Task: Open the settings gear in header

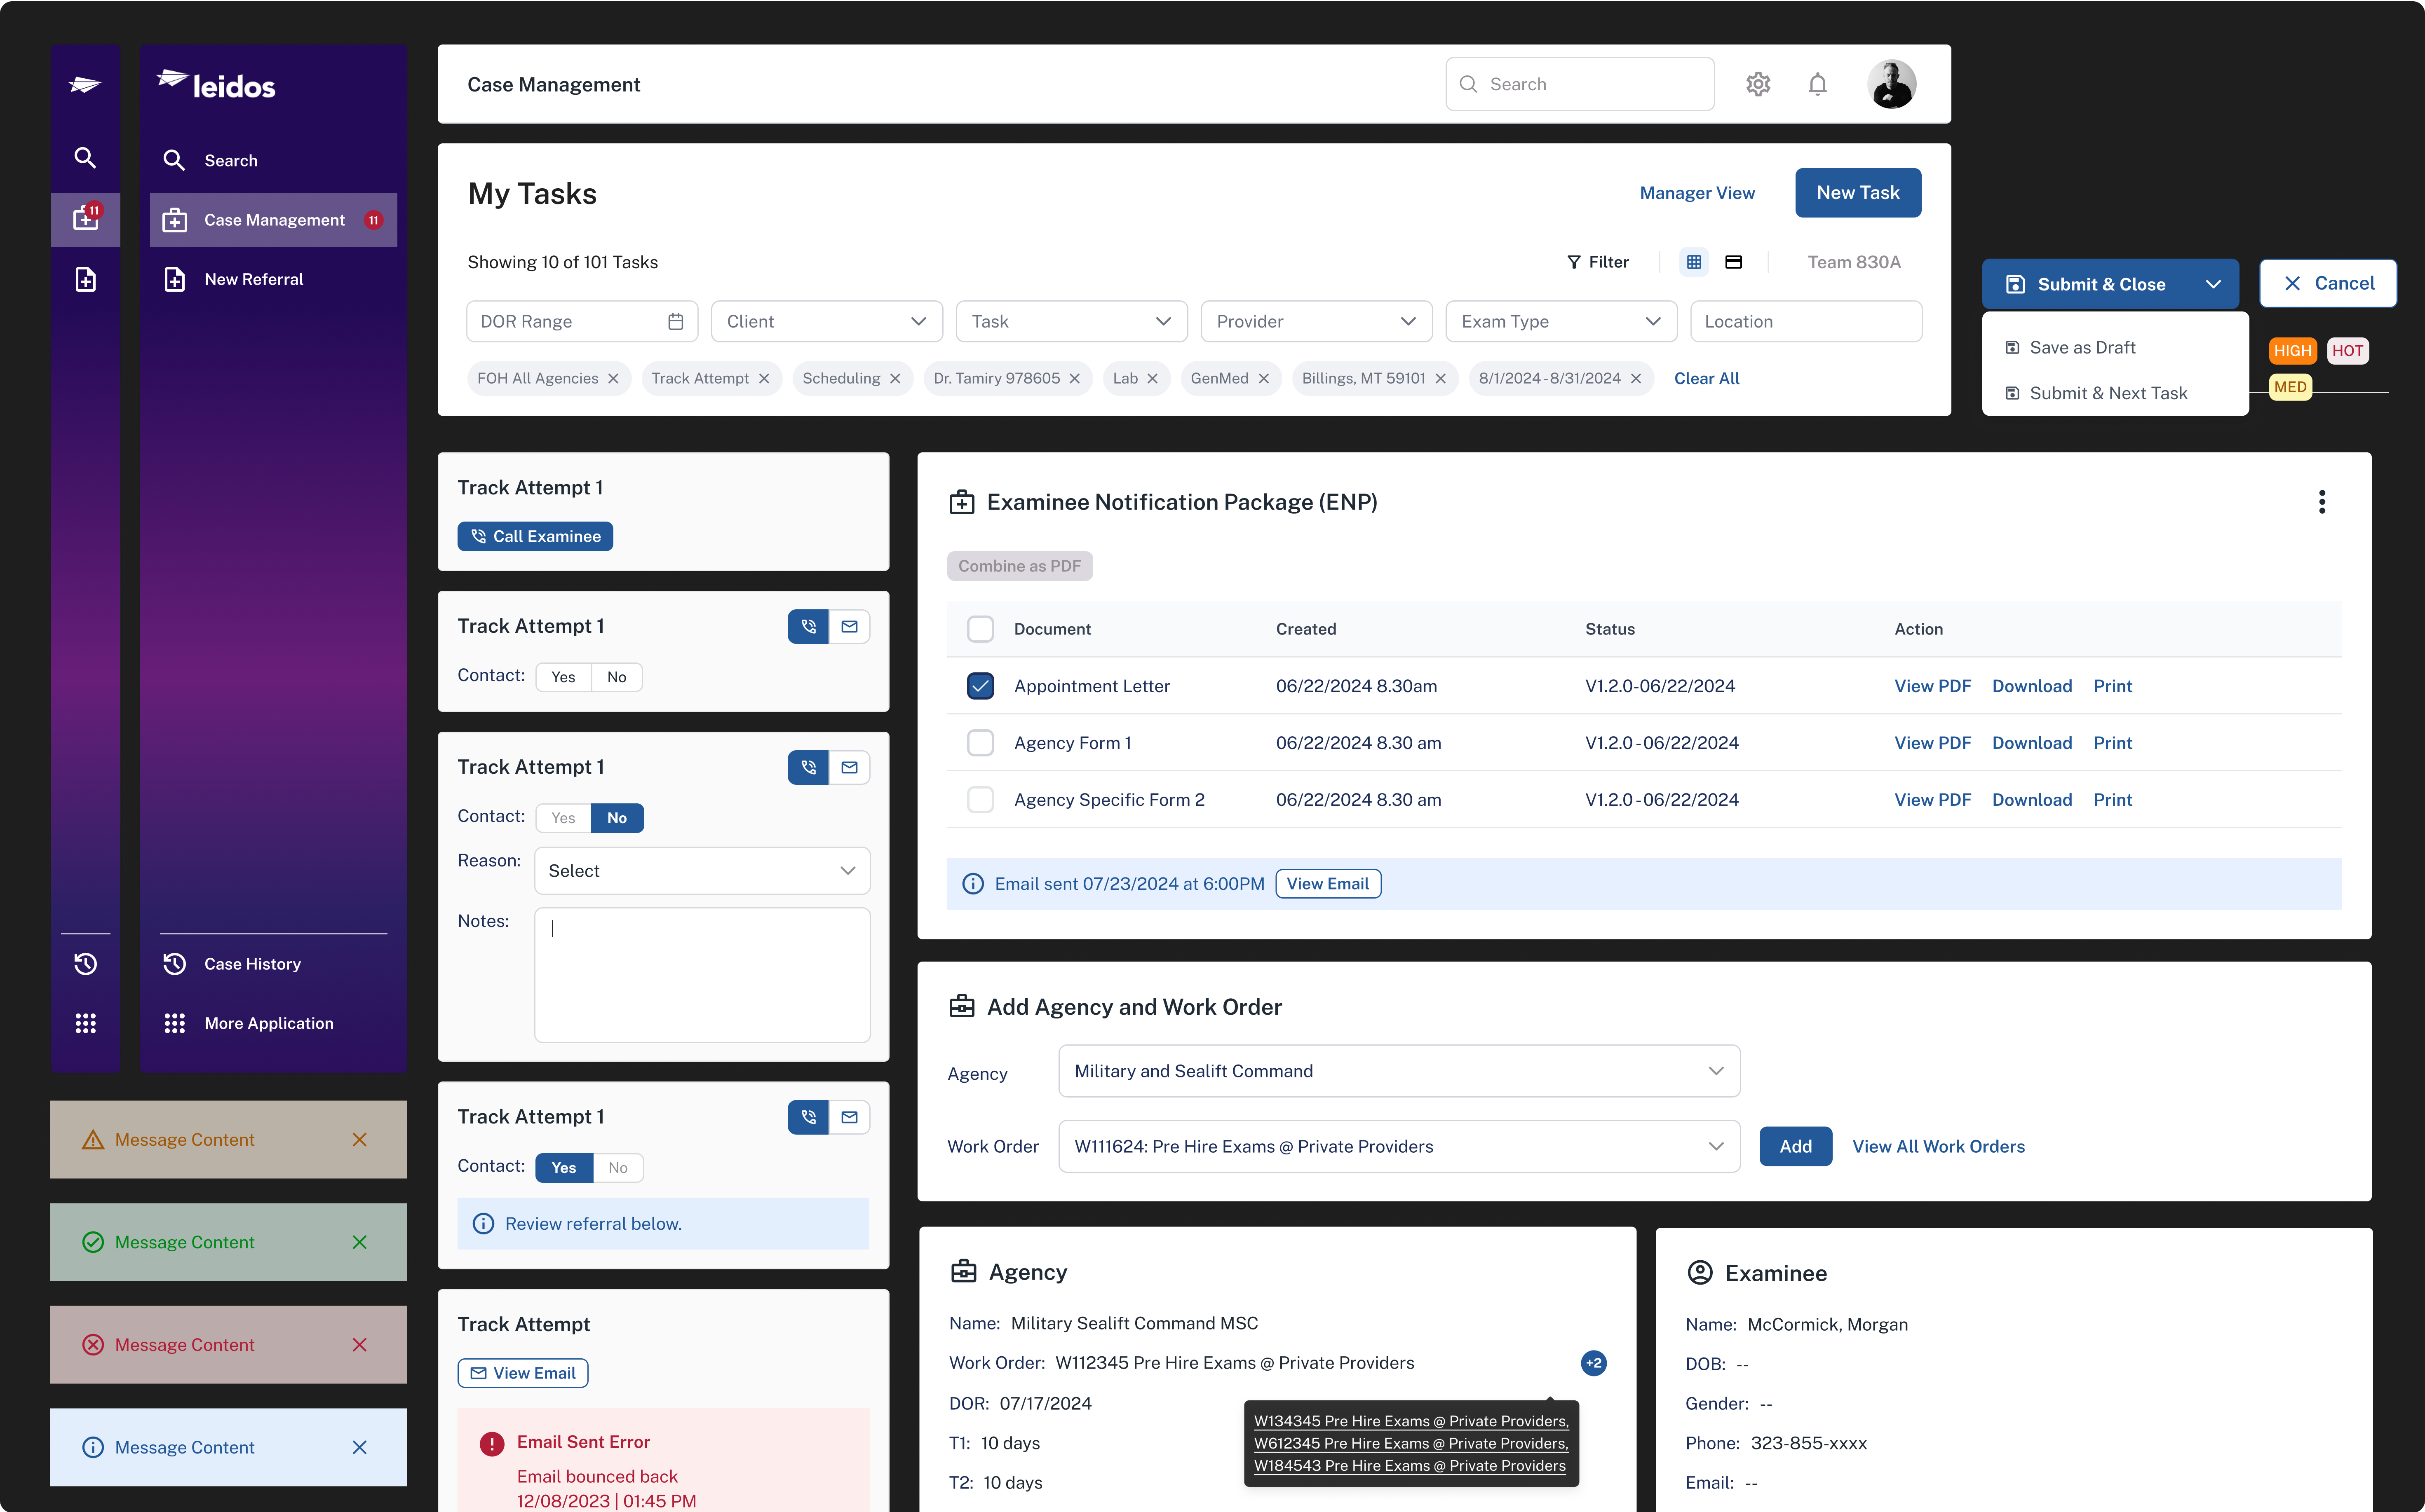Action: click(1758, 84)
